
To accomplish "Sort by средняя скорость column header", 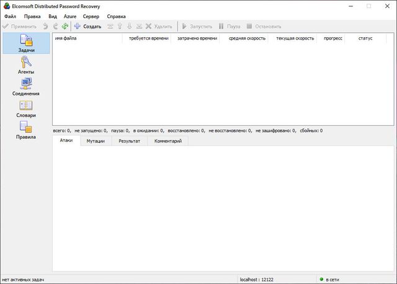I will pos(244,38).
